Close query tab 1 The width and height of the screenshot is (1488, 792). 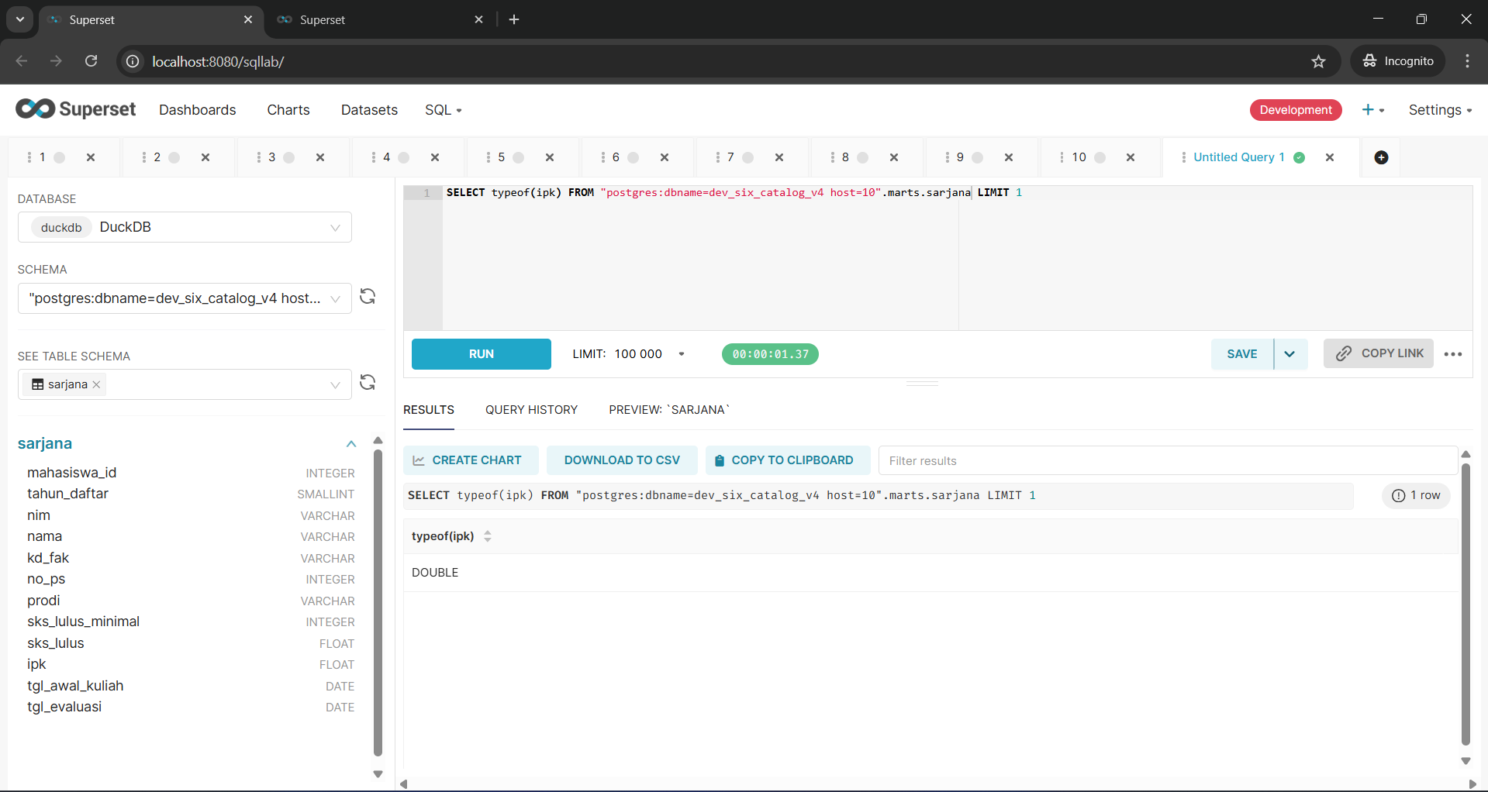(x=91, y=157)
